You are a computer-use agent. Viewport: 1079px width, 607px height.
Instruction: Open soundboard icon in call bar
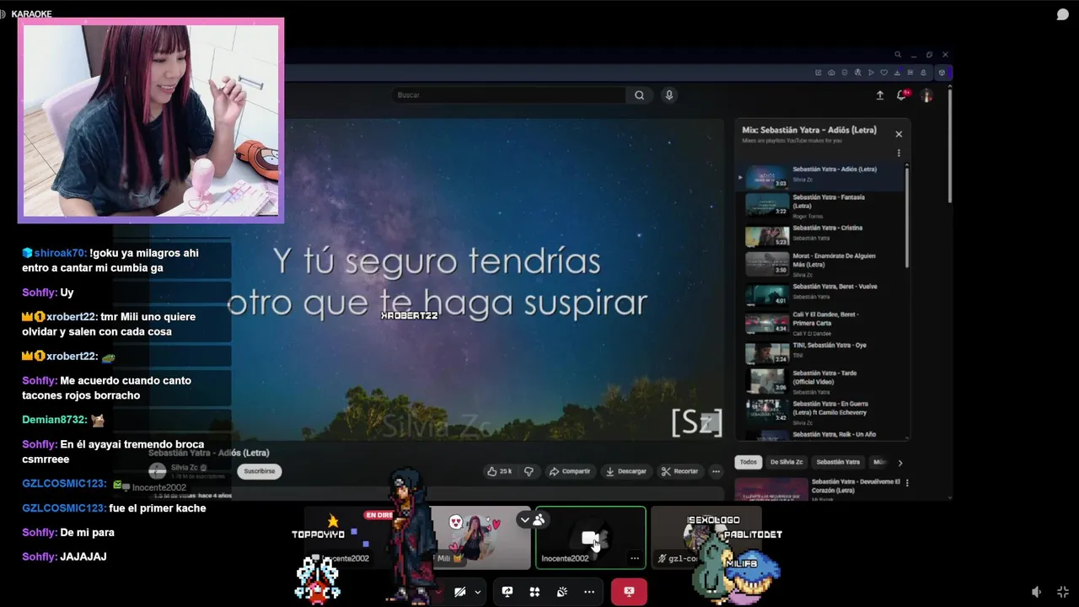[x=561, y=592]
